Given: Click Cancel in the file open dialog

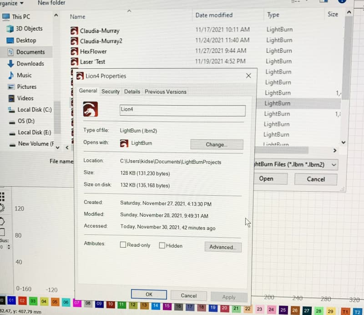Looking at the screenshot, I should (x=316, y=179).
